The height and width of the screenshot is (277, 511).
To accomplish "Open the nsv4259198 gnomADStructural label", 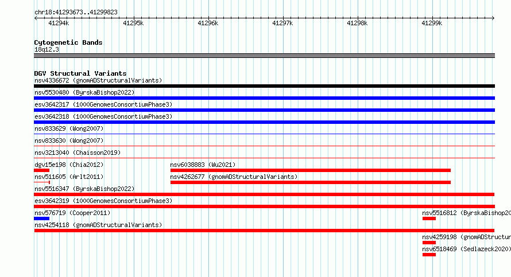I will [x=466, y=237].
